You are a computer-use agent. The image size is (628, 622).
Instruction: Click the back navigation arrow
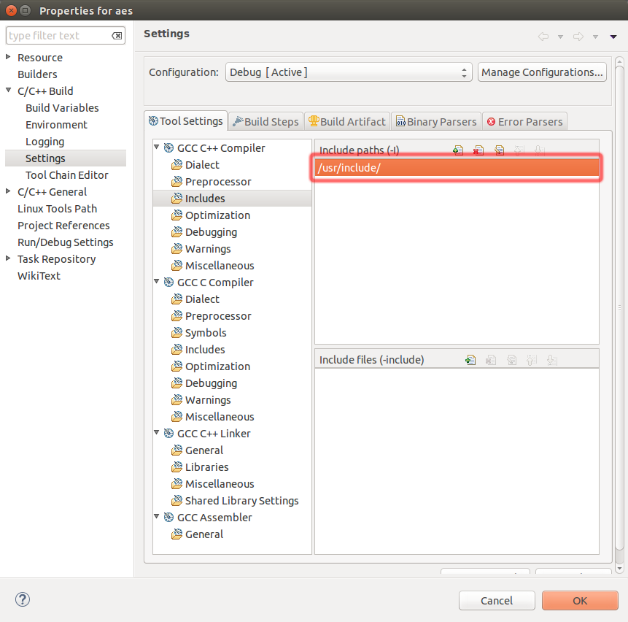pos(543,35)
